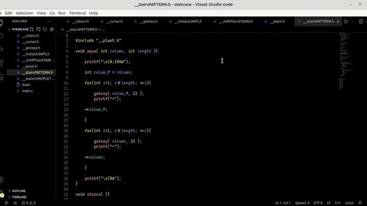Viewport: 367px width, 206px height.
Task: Open the Help menu
Action: pos(93,13)
